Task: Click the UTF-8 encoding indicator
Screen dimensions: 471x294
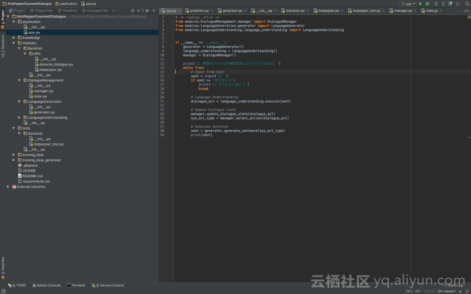Action: [429, 291]
